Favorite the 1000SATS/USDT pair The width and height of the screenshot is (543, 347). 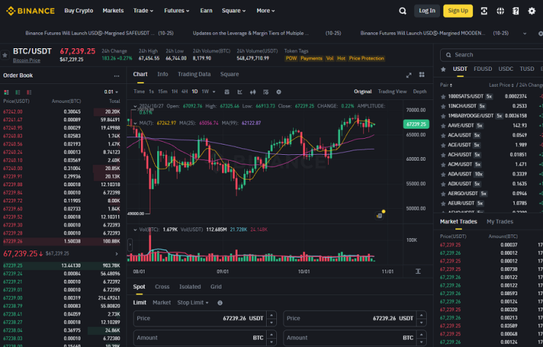(443, 96)
